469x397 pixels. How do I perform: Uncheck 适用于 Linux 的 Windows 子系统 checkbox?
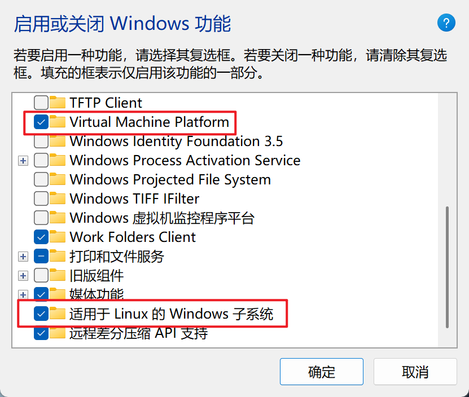41,314
